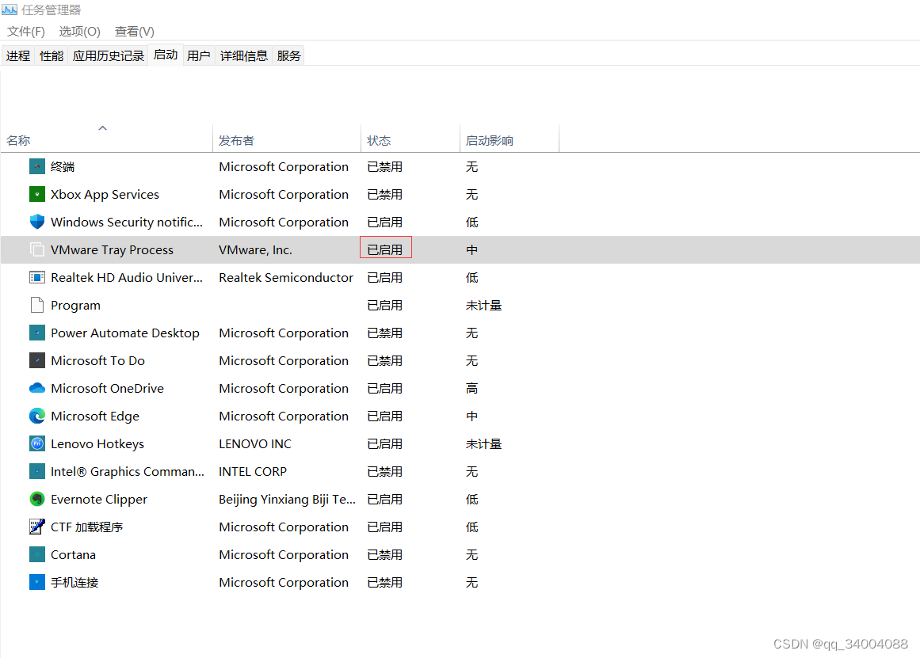Open the 选项(O) menu

point(80,32)
